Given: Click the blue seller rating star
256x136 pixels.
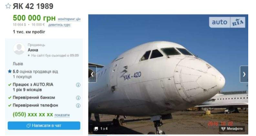Looking at the screenshot, I should (10, 71).
